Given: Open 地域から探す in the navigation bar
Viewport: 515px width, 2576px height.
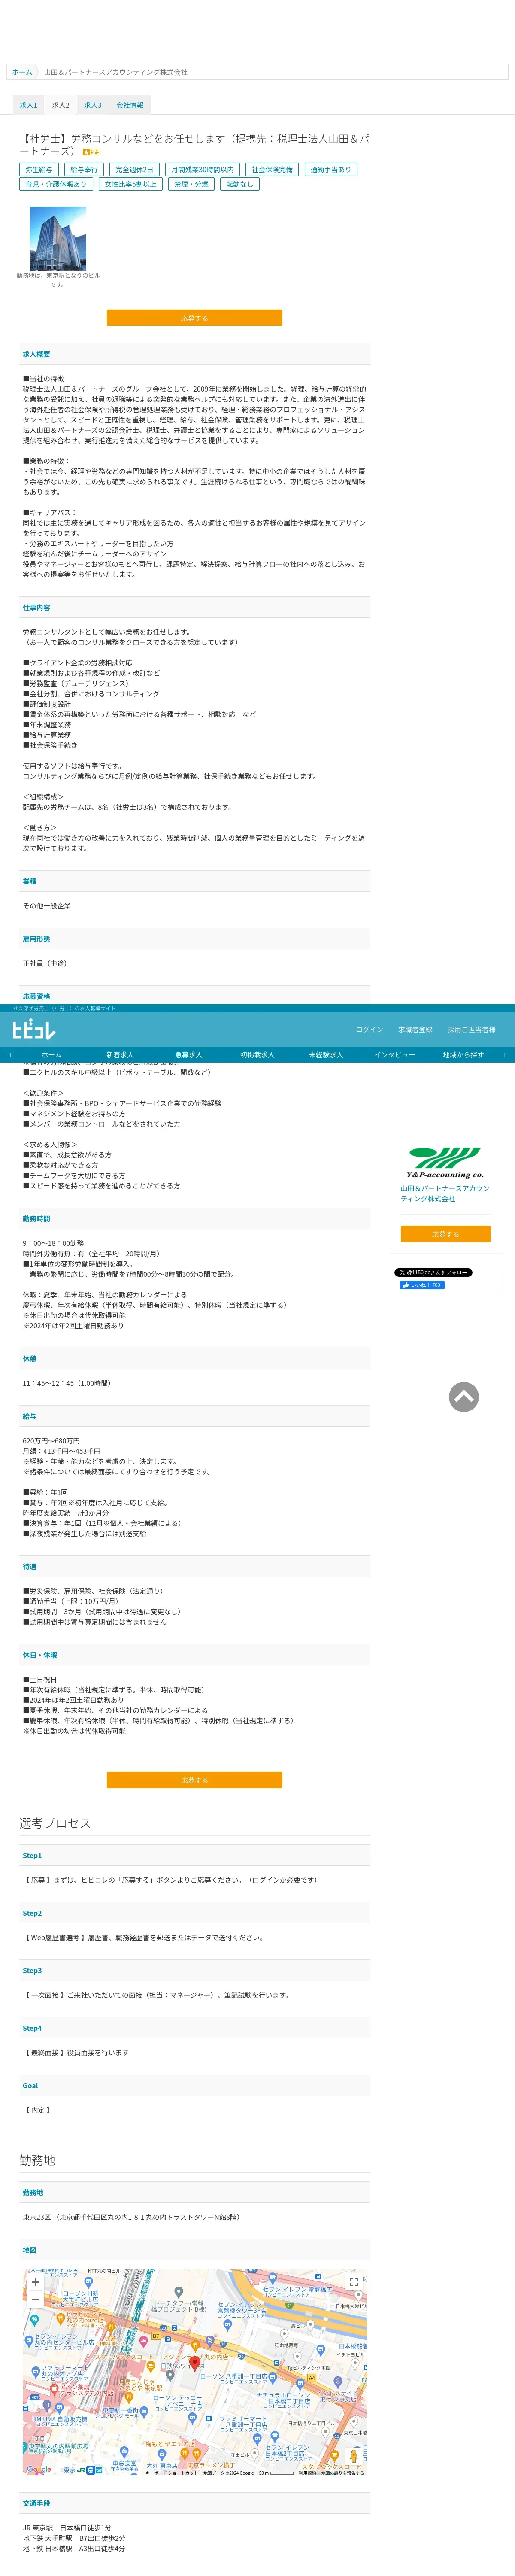Looking at the screenshot, I should tap(463, 1055).
